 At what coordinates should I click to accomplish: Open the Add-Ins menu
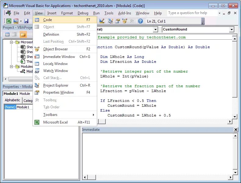(125, 13)
